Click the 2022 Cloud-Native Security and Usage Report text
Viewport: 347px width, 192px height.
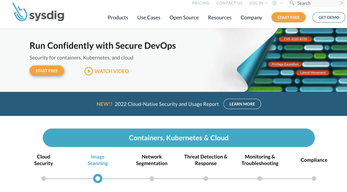click(x=167, y=104)
